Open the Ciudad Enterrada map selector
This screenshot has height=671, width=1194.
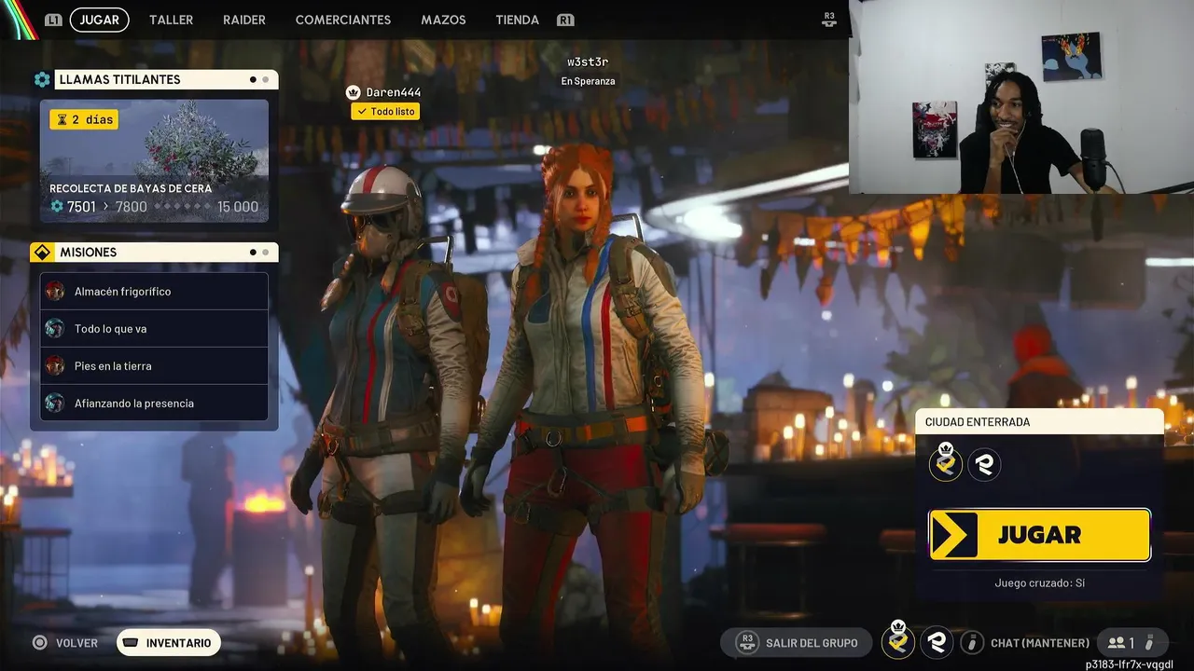(1039, 422)
